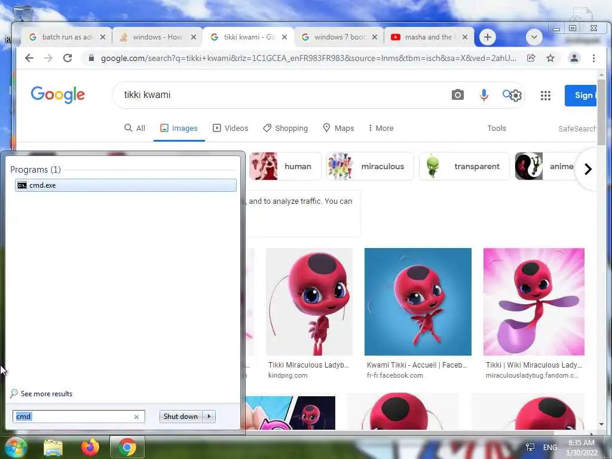Click the Start menu search field with 'cmd'
This screenshot has height=459, width=612.
(78, 417)
